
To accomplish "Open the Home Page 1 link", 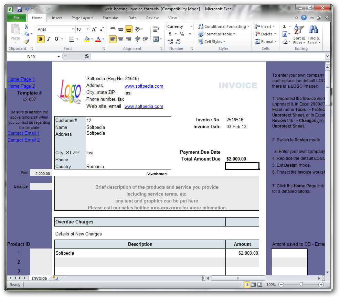I will click(21, 79).
